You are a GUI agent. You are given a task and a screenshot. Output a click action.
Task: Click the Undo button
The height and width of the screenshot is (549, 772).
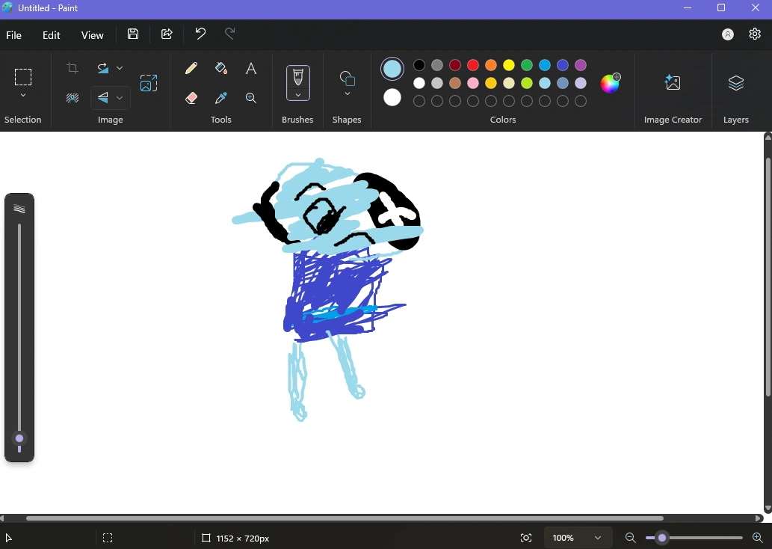point(200,34)
